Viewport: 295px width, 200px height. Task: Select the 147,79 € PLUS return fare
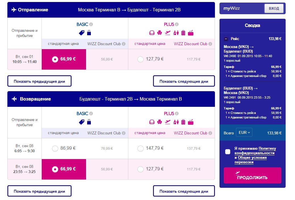(141, 149)
